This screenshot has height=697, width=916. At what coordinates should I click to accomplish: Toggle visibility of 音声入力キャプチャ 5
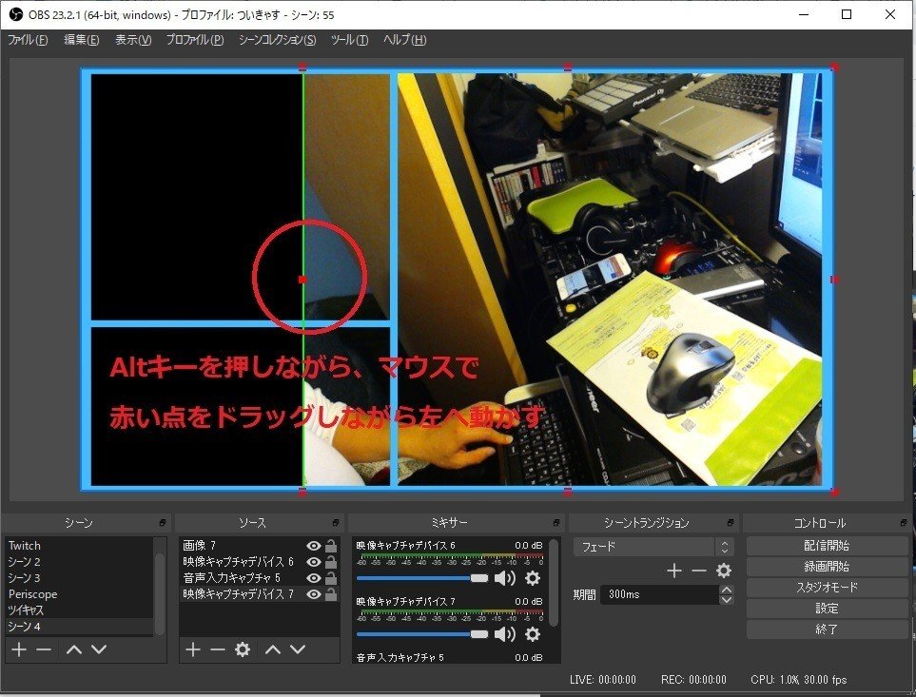click(x=312, y=577)
